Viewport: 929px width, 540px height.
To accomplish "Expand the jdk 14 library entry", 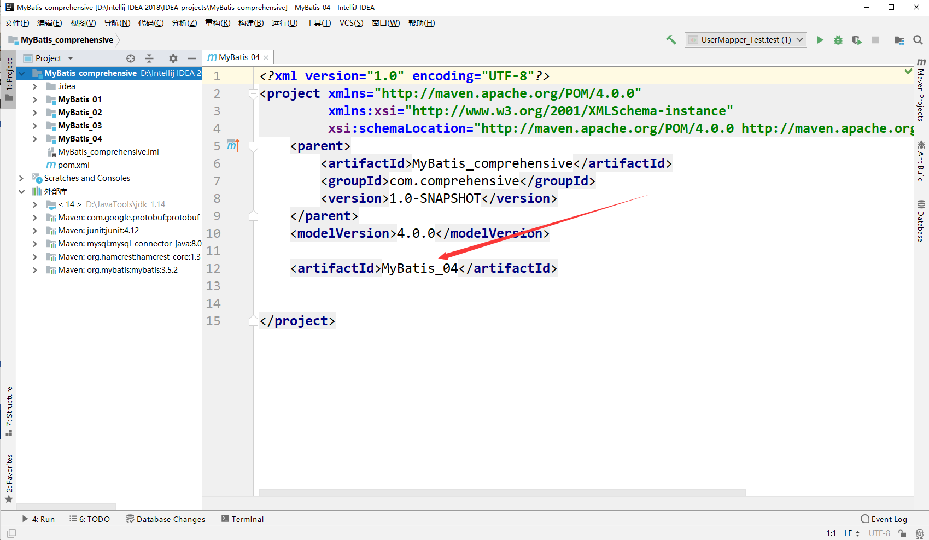I will click(x=35, y=204).
